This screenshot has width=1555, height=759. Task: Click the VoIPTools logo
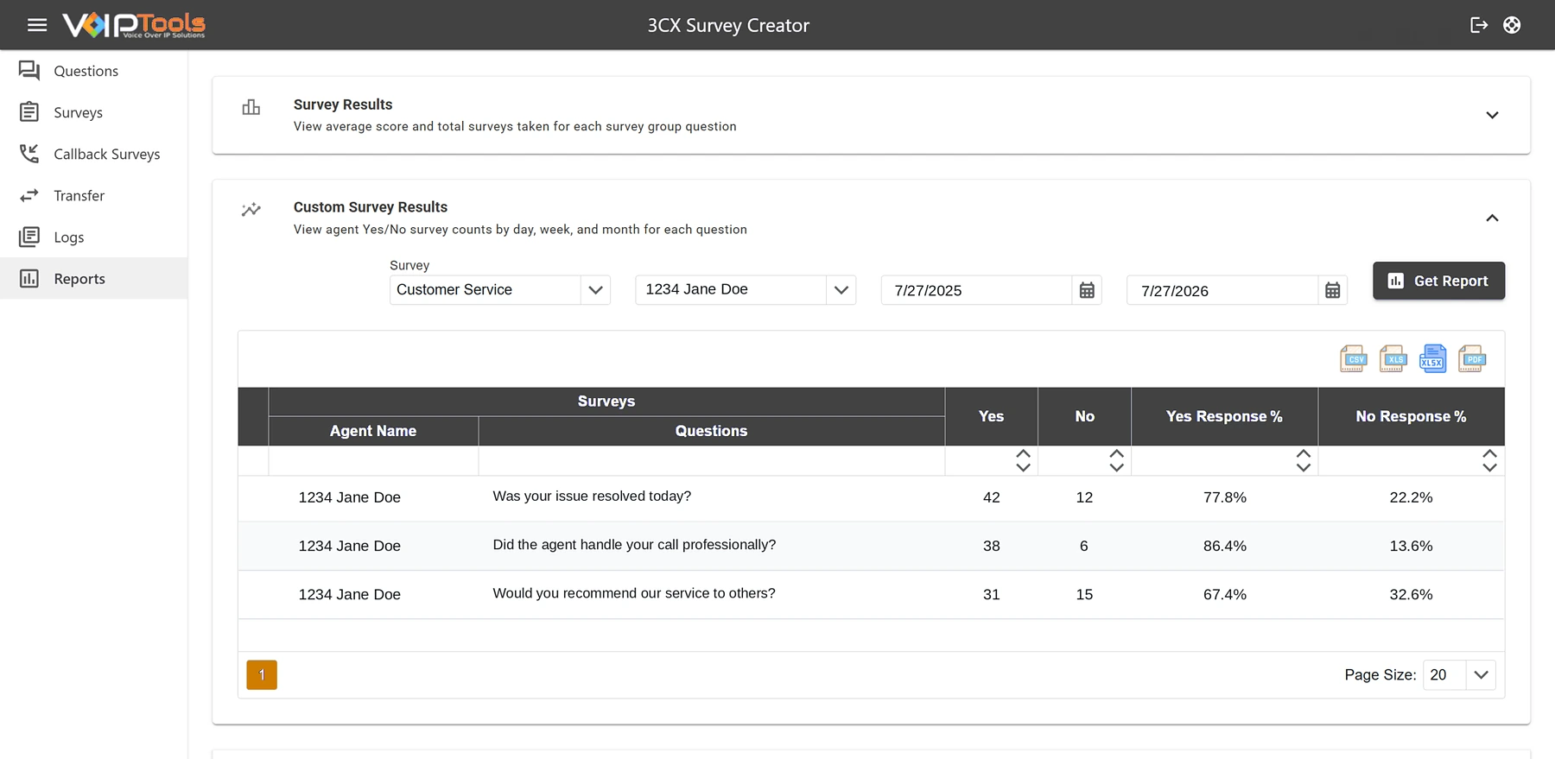[134, 25]
